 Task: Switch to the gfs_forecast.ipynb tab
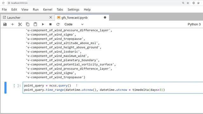click(82, 17)
